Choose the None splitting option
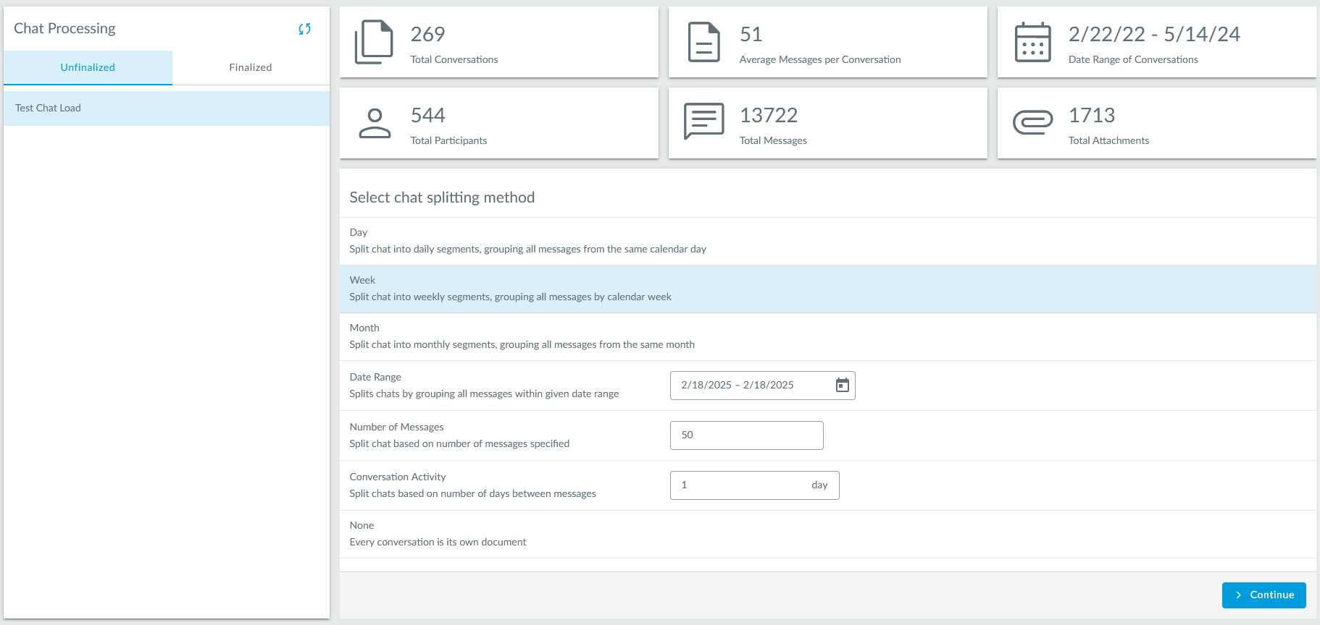This screenshot has height=625, width=1320. pyautogui.click(x=438, y=534)
